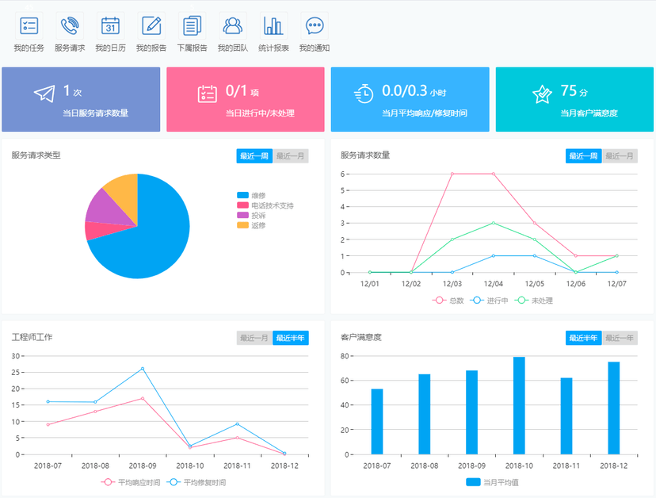Click the 维修 blue legend swatch
Image resolution: width=656 pixels, height=498 pixels.
pos(242,195)
